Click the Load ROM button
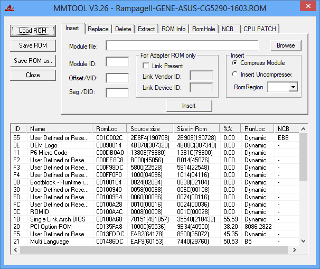320x269 pixels. pos(33,31)
